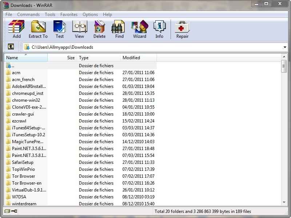This screenshot has width=291, height=218.
Task: Click the folder icon in the address bar
Action: (27, 47)
